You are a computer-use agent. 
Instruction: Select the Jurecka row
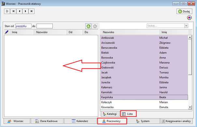(x=144, y=82)
